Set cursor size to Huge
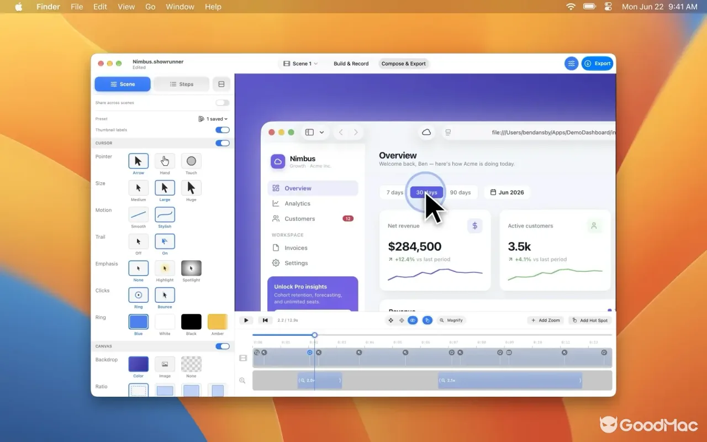The width and height of the screenshot is (707, 442). 191,188
